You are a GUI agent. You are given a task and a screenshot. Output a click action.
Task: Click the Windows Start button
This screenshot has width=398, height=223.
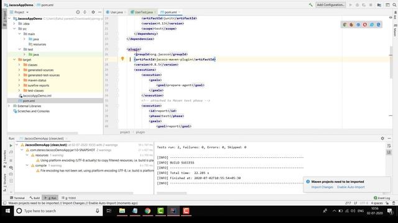coord(7,211)
